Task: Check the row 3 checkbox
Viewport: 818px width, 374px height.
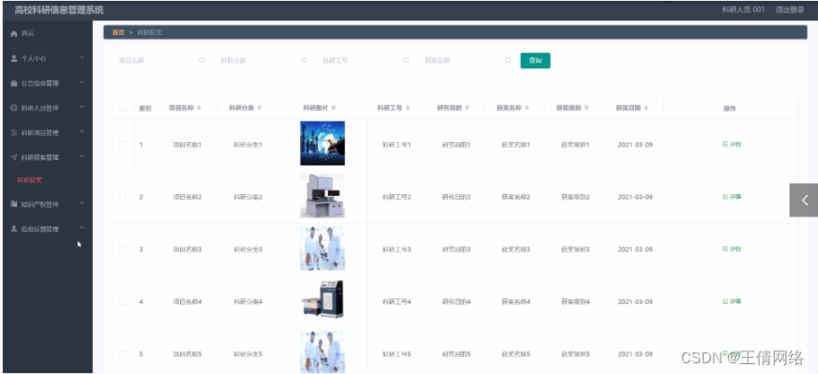Action: pyautogui.click(x=123, y=250)
